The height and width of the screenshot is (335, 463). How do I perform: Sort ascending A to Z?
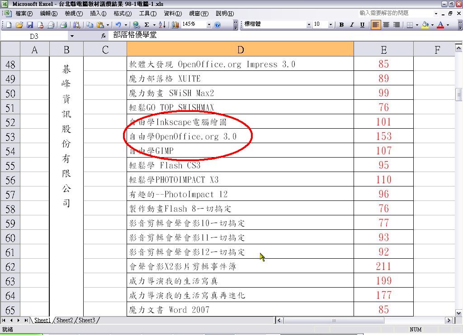(x=162, y=25)
